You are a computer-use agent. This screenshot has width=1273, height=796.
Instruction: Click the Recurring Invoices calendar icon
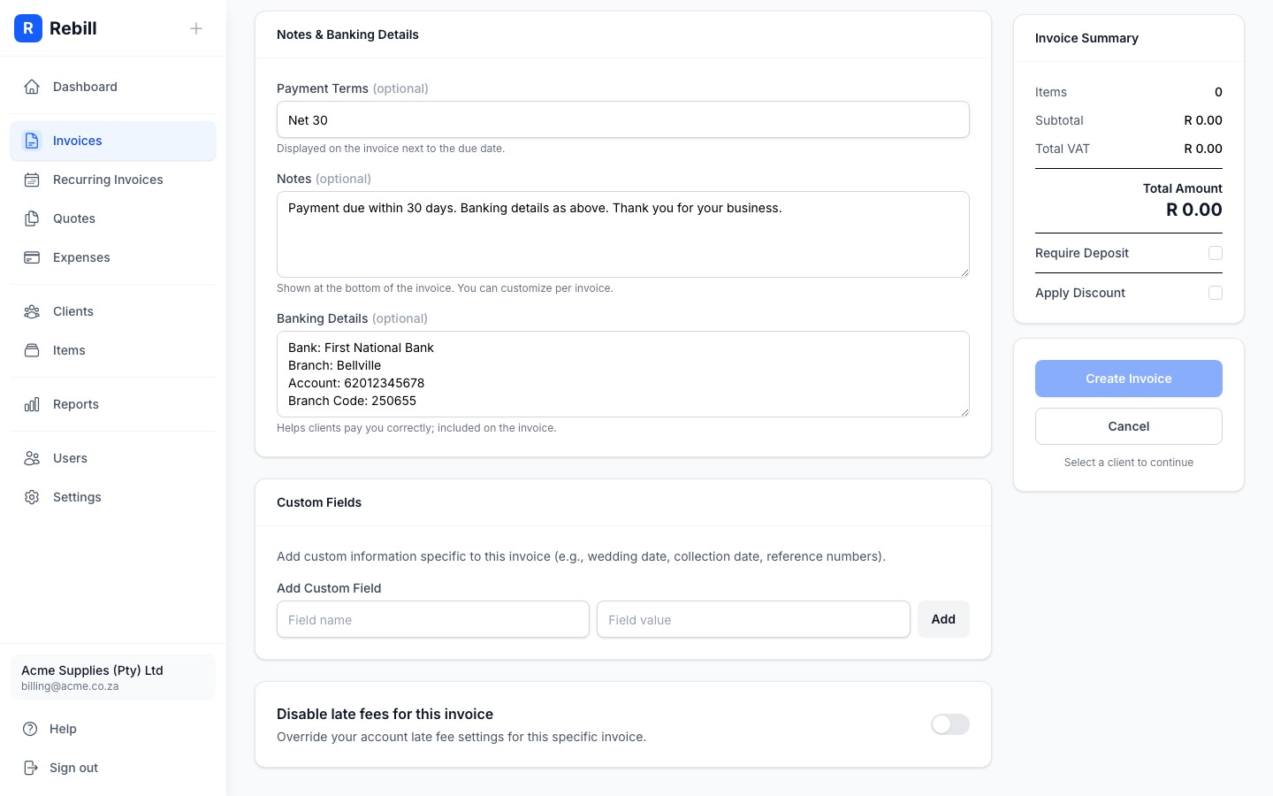[x=32, y=180]
